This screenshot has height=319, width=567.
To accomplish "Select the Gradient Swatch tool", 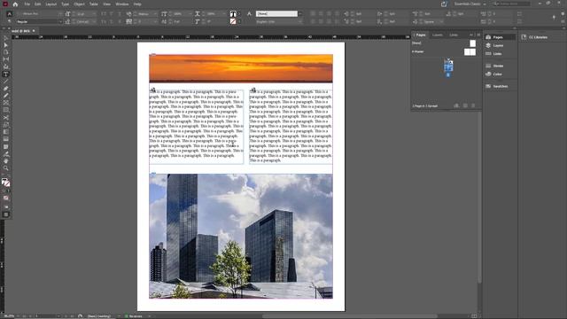I will pyautogui.click(x=6, y=132).
